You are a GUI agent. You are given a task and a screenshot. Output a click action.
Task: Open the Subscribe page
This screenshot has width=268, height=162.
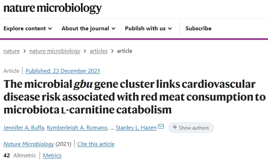coord(198,28)
